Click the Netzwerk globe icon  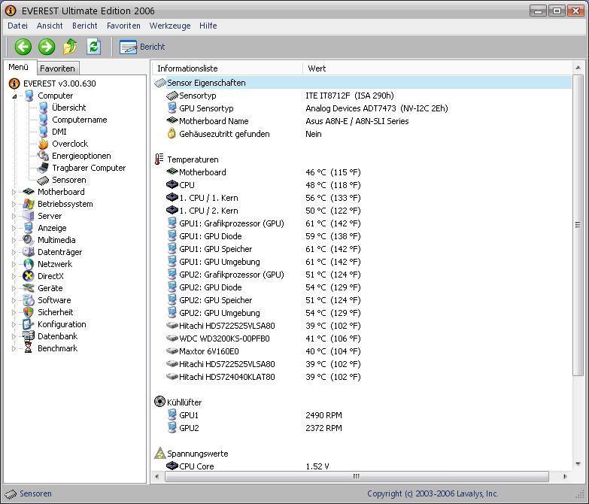click(x=29, y=264)
